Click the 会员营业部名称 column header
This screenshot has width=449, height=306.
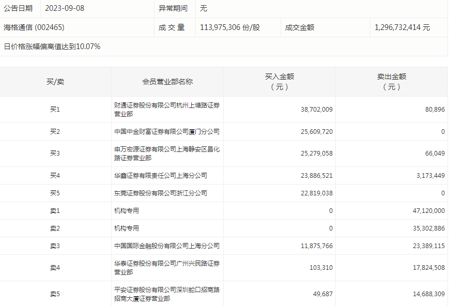(x=167, y=82)
